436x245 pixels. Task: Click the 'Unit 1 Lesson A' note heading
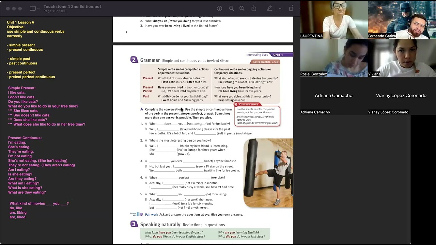(20, 22)
